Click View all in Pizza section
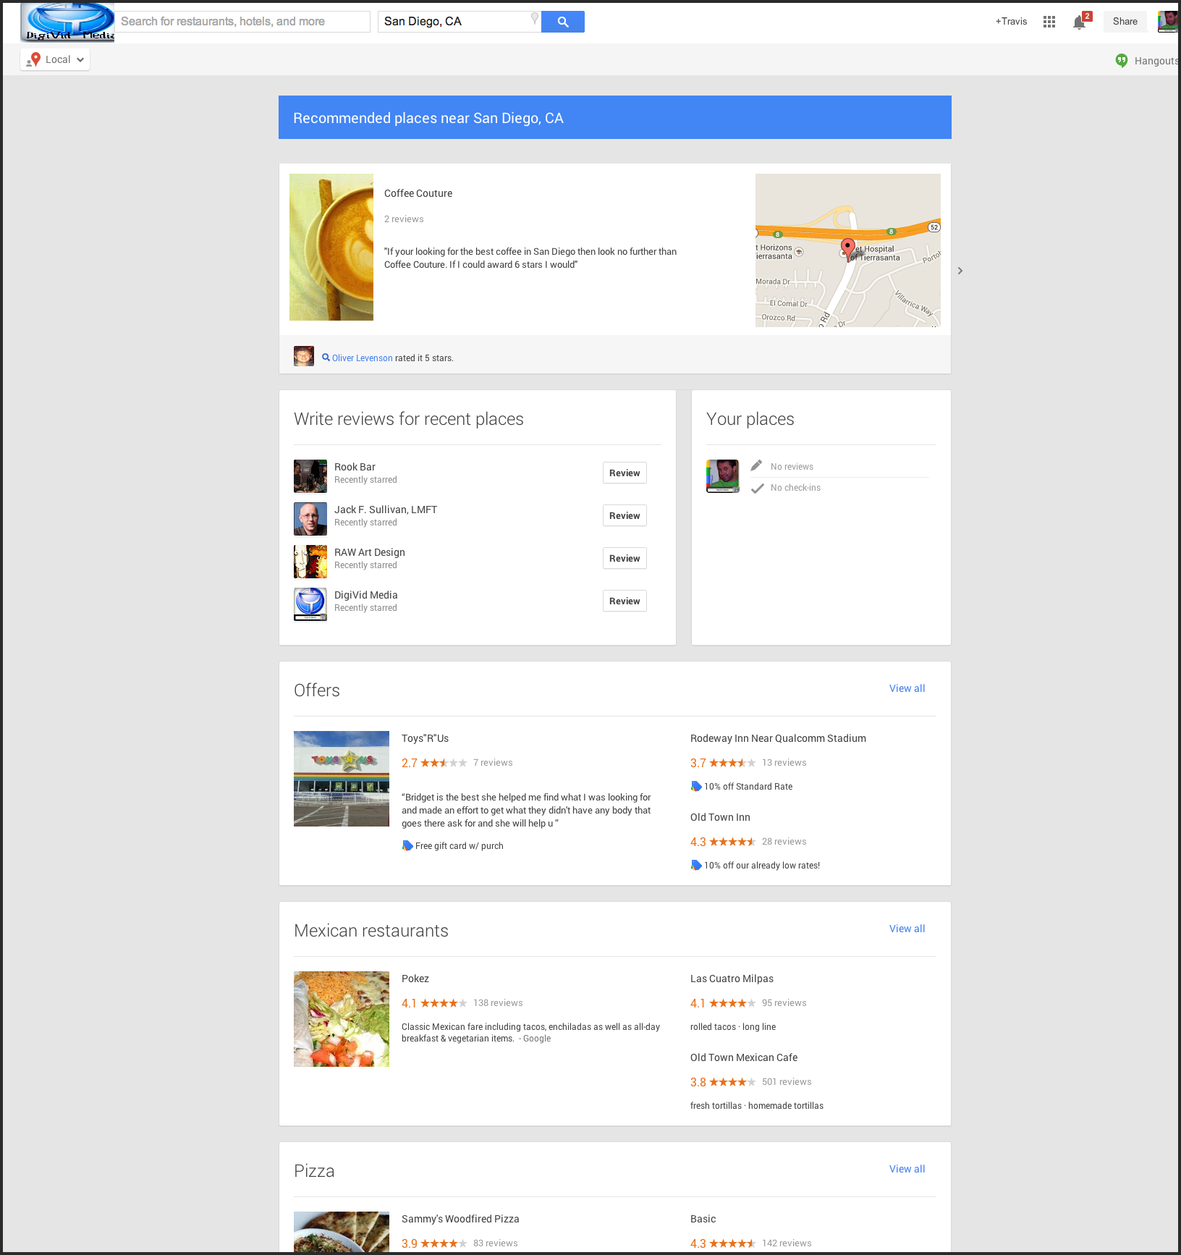Image resolution: width=1181 pixels, height=1255 pixels. point(907,1169)
